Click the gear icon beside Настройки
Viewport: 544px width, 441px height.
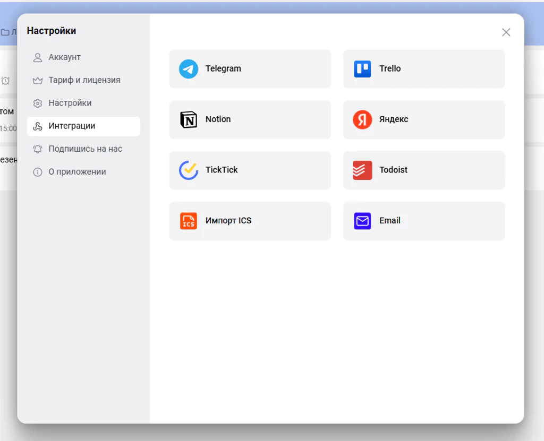coord(38,103)
